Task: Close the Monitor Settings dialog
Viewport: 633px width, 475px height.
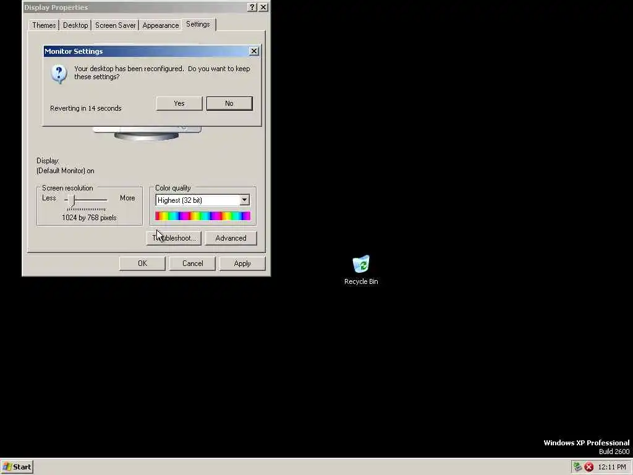Action: 254,51
